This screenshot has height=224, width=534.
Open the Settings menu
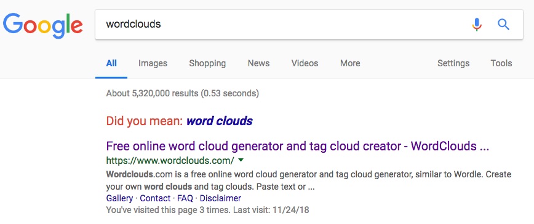click(x=453, y=63)
